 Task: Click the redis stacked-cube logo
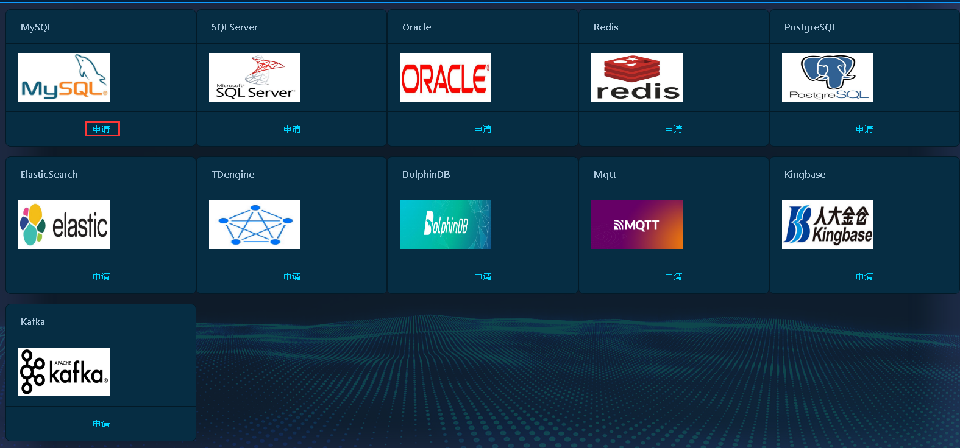pyautogui.click(x=637, y=77)
